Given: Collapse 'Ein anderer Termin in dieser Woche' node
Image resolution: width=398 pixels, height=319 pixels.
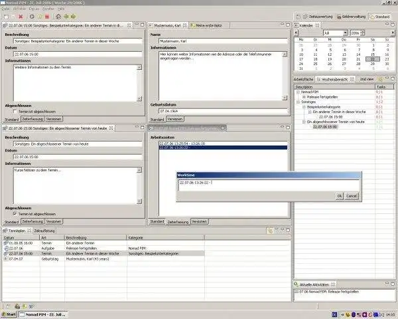Looking at the screenshot, I should tap(310, 112).
